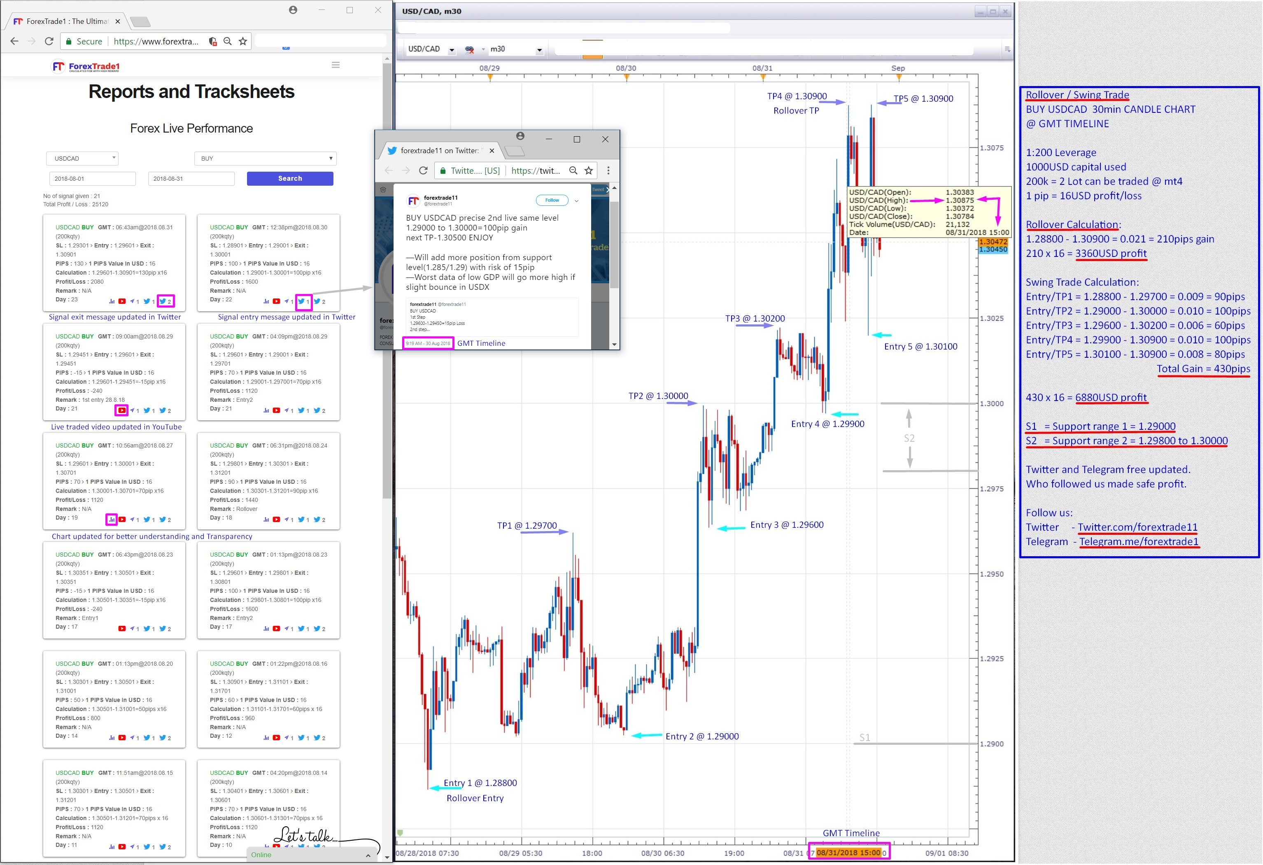Open the Chrome three-dot menu in the Twitter window
The height and width of the screenshot is (865, 1263).
point(608,170)
